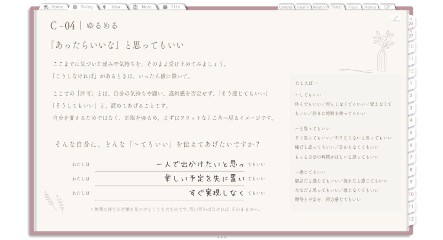Open the File tab with folder icon
443x240 pixels.
(172, 7)
